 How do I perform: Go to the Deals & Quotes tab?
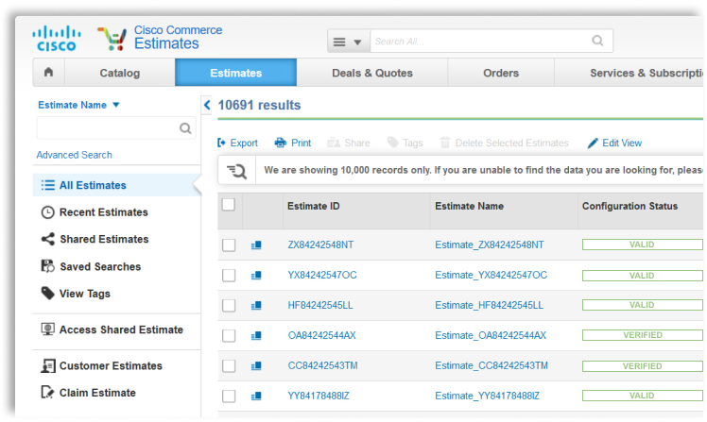[x=371, y=73]
